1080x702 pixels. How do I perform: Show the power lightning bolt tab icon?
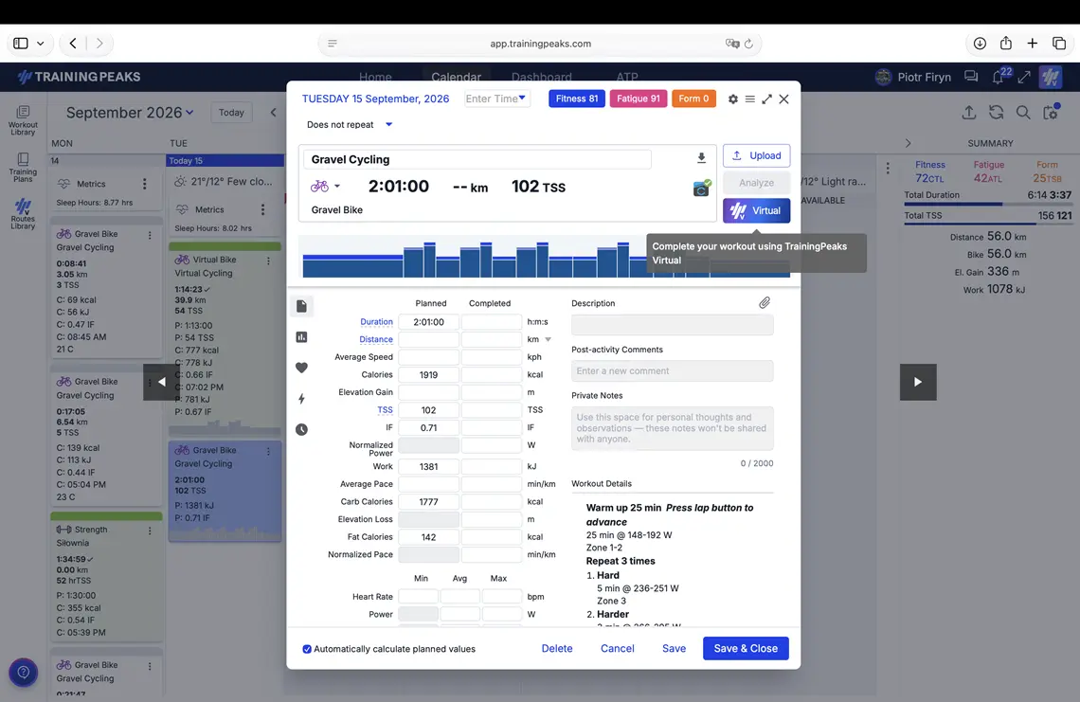[301, 399]
